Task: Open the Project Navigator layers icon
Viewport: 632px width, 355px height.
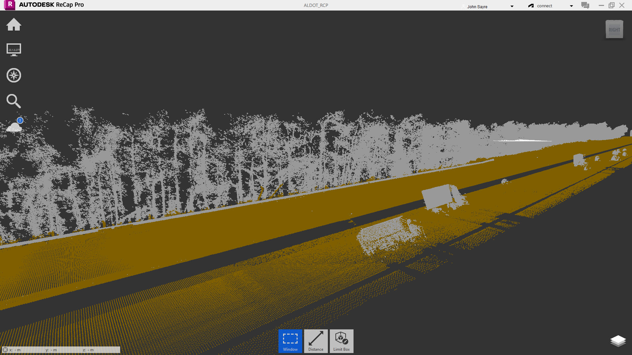Action: pos(618,341)
